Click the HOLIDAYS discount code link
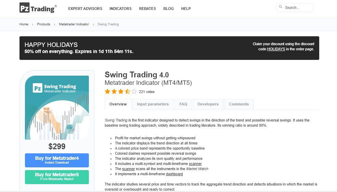This screenshot has height=192, width=337. [276, 49]
